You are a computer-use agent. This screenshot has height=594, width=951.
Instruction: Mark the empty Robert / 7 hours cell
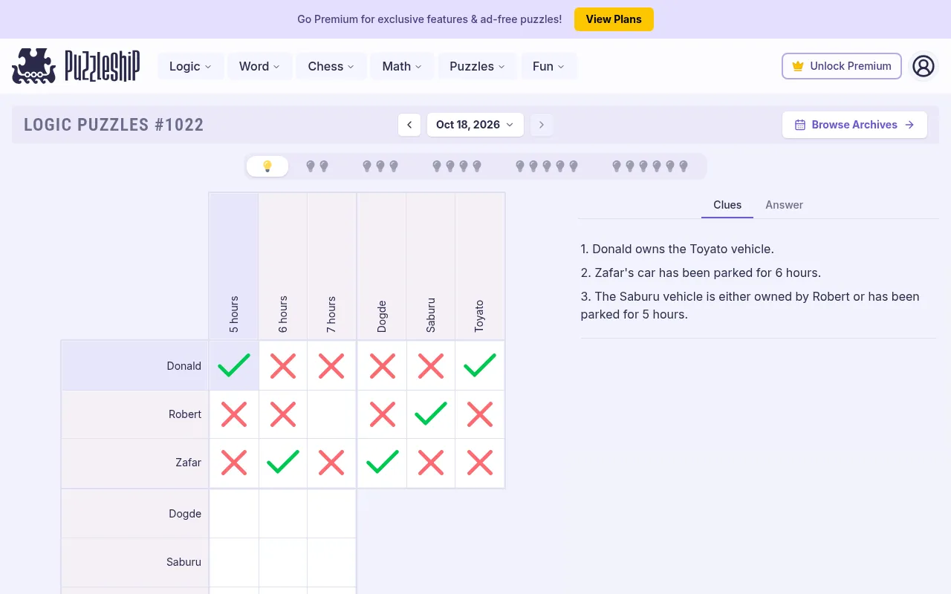331,414
